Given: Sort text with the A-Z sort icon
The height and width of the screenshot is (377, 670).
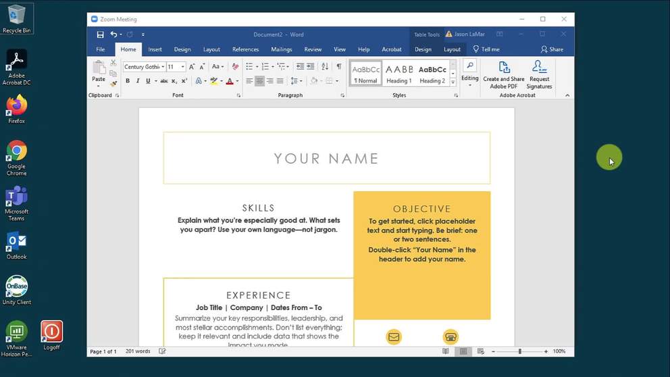Looking at the screenshot, I should pyautogui.click(x=325, y=66).
